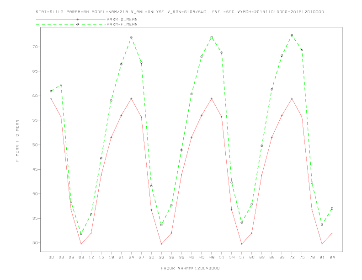Click forecast hour tick label 63

point(262,257)
